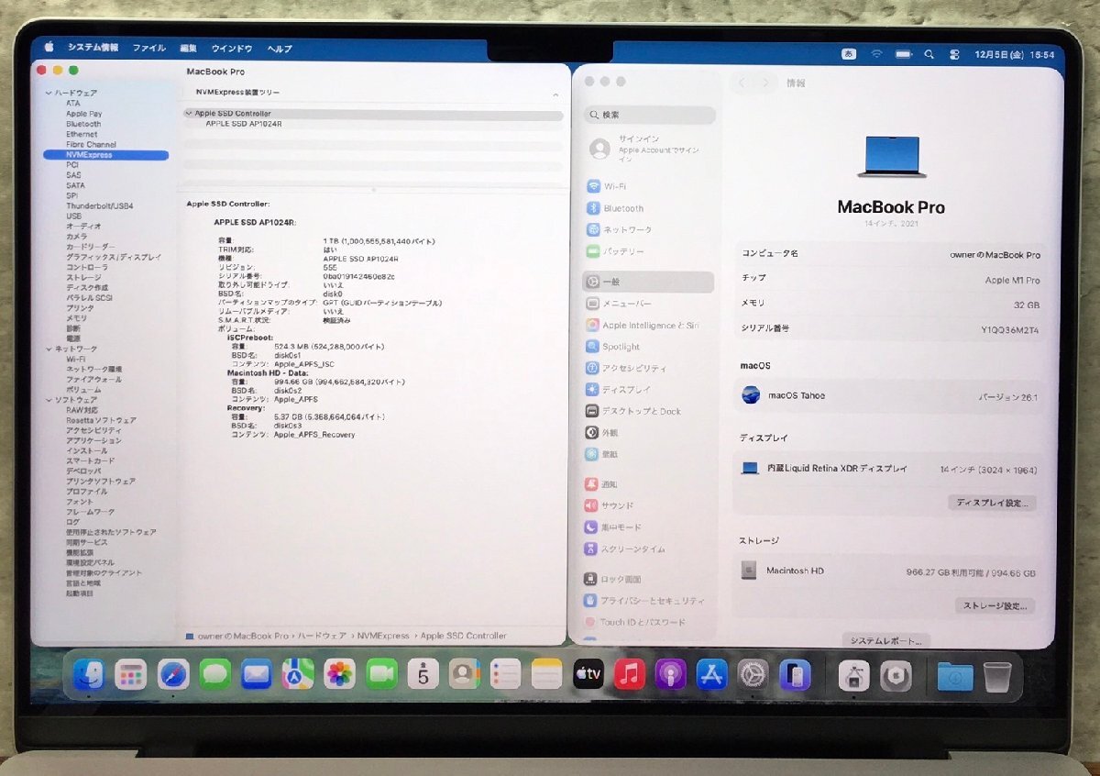
Task: Click macOS Tahoe version row
Action: pos(888,396)
